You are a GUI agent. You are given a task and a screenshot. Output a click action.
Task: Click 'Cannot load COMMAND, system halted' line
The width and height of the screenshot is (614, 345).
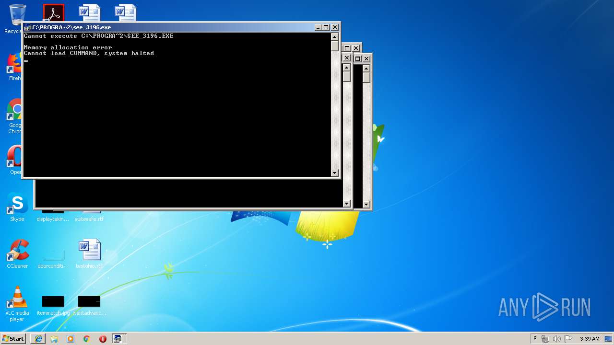(x=89, y=53)
